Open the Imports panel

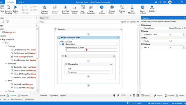tap(63, 95)
